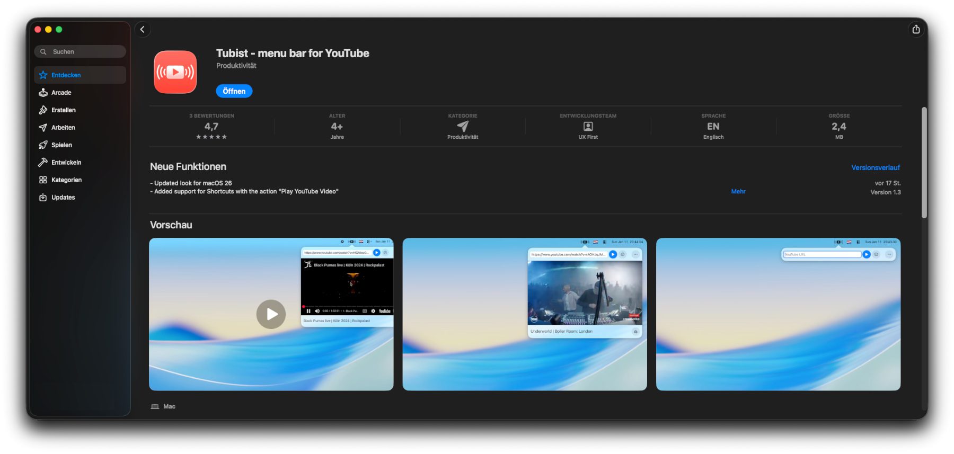Expand release notes with Mehr
This screenshot has width=954, height=454.
tap(738, 192)
